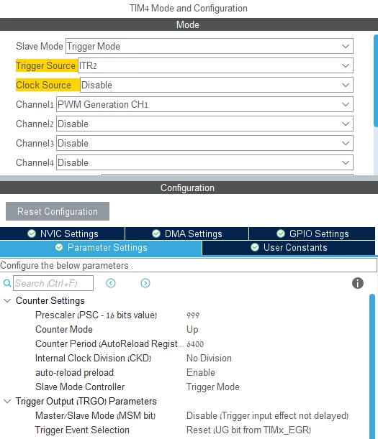Open Channel1 PWM Generation dropdown
Viewport: 378px width, 439px height.
pyautogui.click(x=204, y=104)
